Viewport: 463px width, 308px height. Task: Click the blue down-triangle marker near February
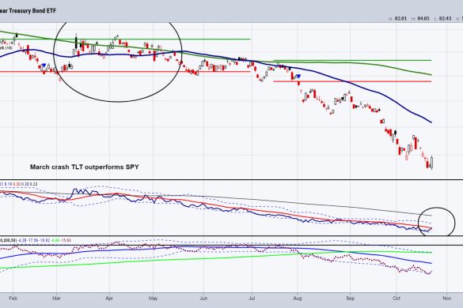tap(44, 66)
